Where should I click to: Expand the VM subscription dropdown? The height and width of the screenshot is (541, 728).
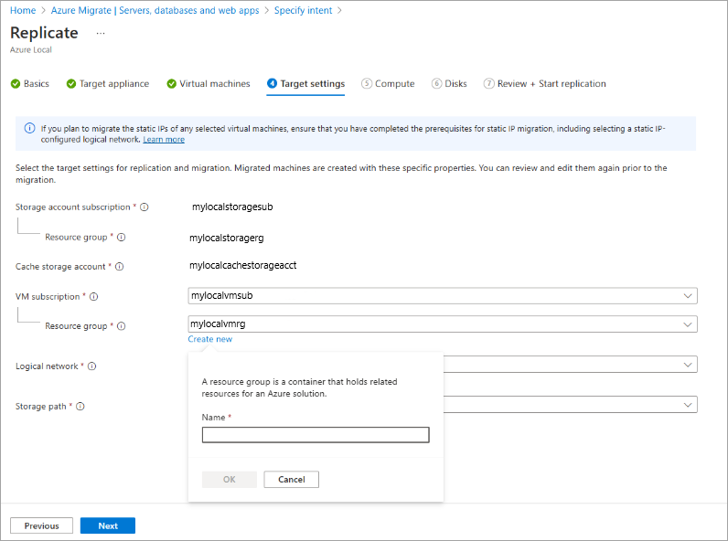point(442,296)
